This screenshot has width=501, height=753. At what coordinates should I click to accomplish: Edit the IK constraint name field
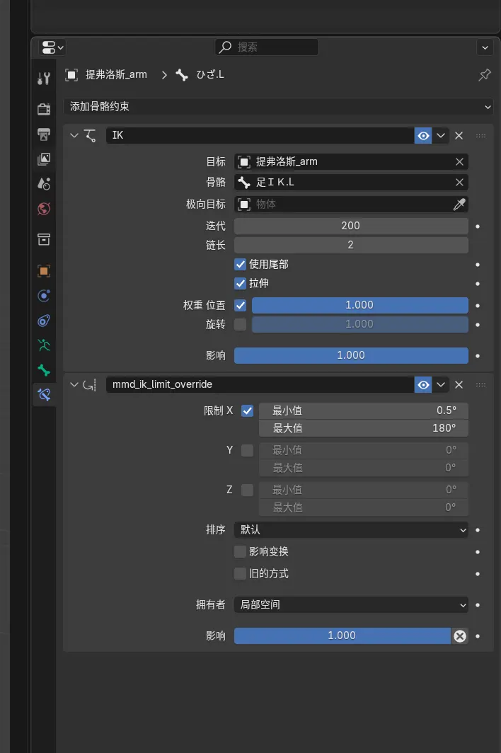[x=260, y=135]
